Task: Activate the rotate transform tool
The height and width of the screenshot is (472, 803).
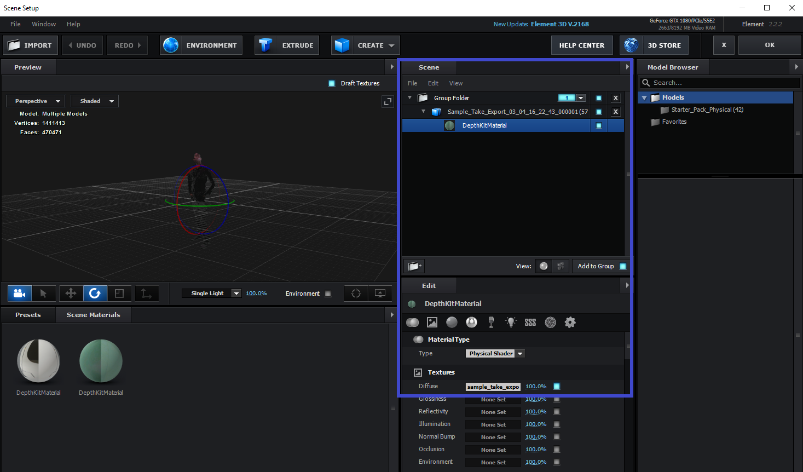Action: (95, 293)
